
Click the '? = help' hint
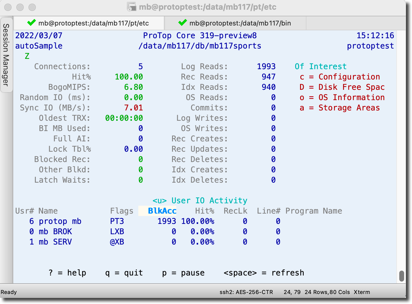click(x=67, y=273)
